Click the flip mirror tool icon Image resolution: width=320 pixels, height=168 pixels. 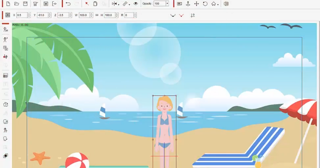(x=114, y=4)
